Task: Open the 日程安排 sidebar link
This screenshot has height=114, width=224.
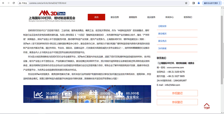Action: (x=162, y=26)
